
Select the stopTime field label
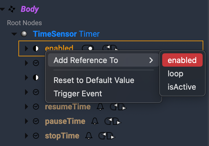62,136
